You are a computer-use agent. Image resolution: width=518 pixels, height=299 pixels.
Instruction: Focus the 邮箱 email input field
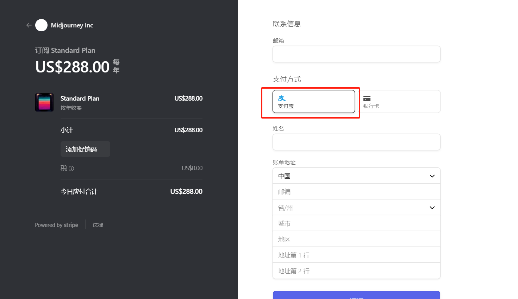[x=356, y=54]
